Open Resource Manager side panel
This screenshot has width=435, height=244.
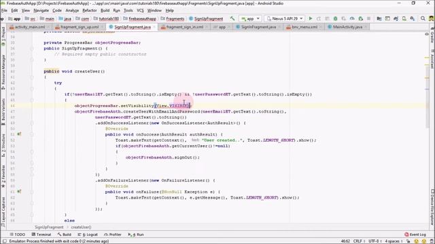[x=3, y=72]
